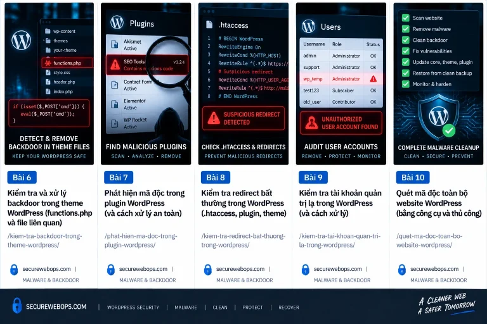Toggle 'Restore from clean backup' checkbox
Screen dimensions: 487x324
tap(406, 73)
